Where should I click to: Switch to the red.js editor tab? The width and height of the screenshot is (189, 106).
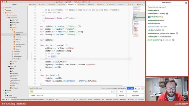coord(130,4)
